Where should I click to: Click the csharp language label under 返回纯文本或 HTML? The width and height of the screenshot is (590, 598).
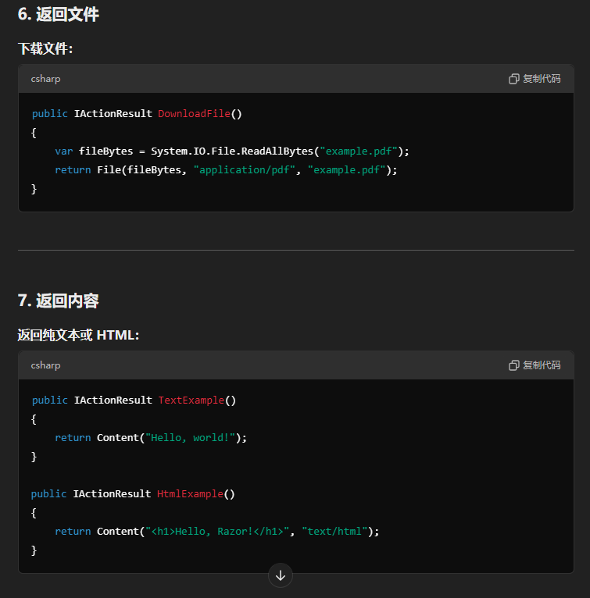tap(45, 365)
